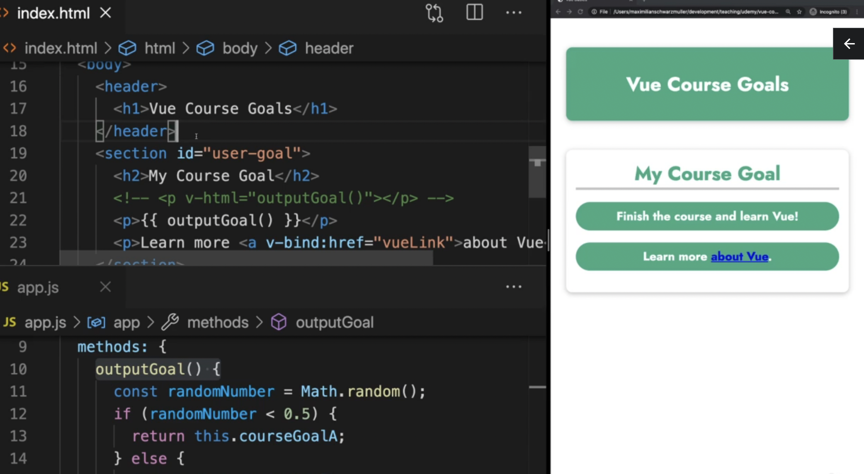Click cube icon beside html breadcrumb
The width and height of the screenshot is (864, 474).
point(127,48)
